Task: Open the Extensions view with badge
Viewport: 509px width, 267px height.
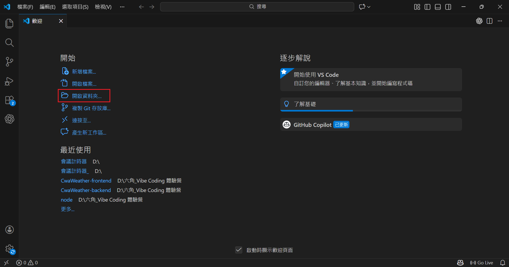Action: (x=9, y=100)
